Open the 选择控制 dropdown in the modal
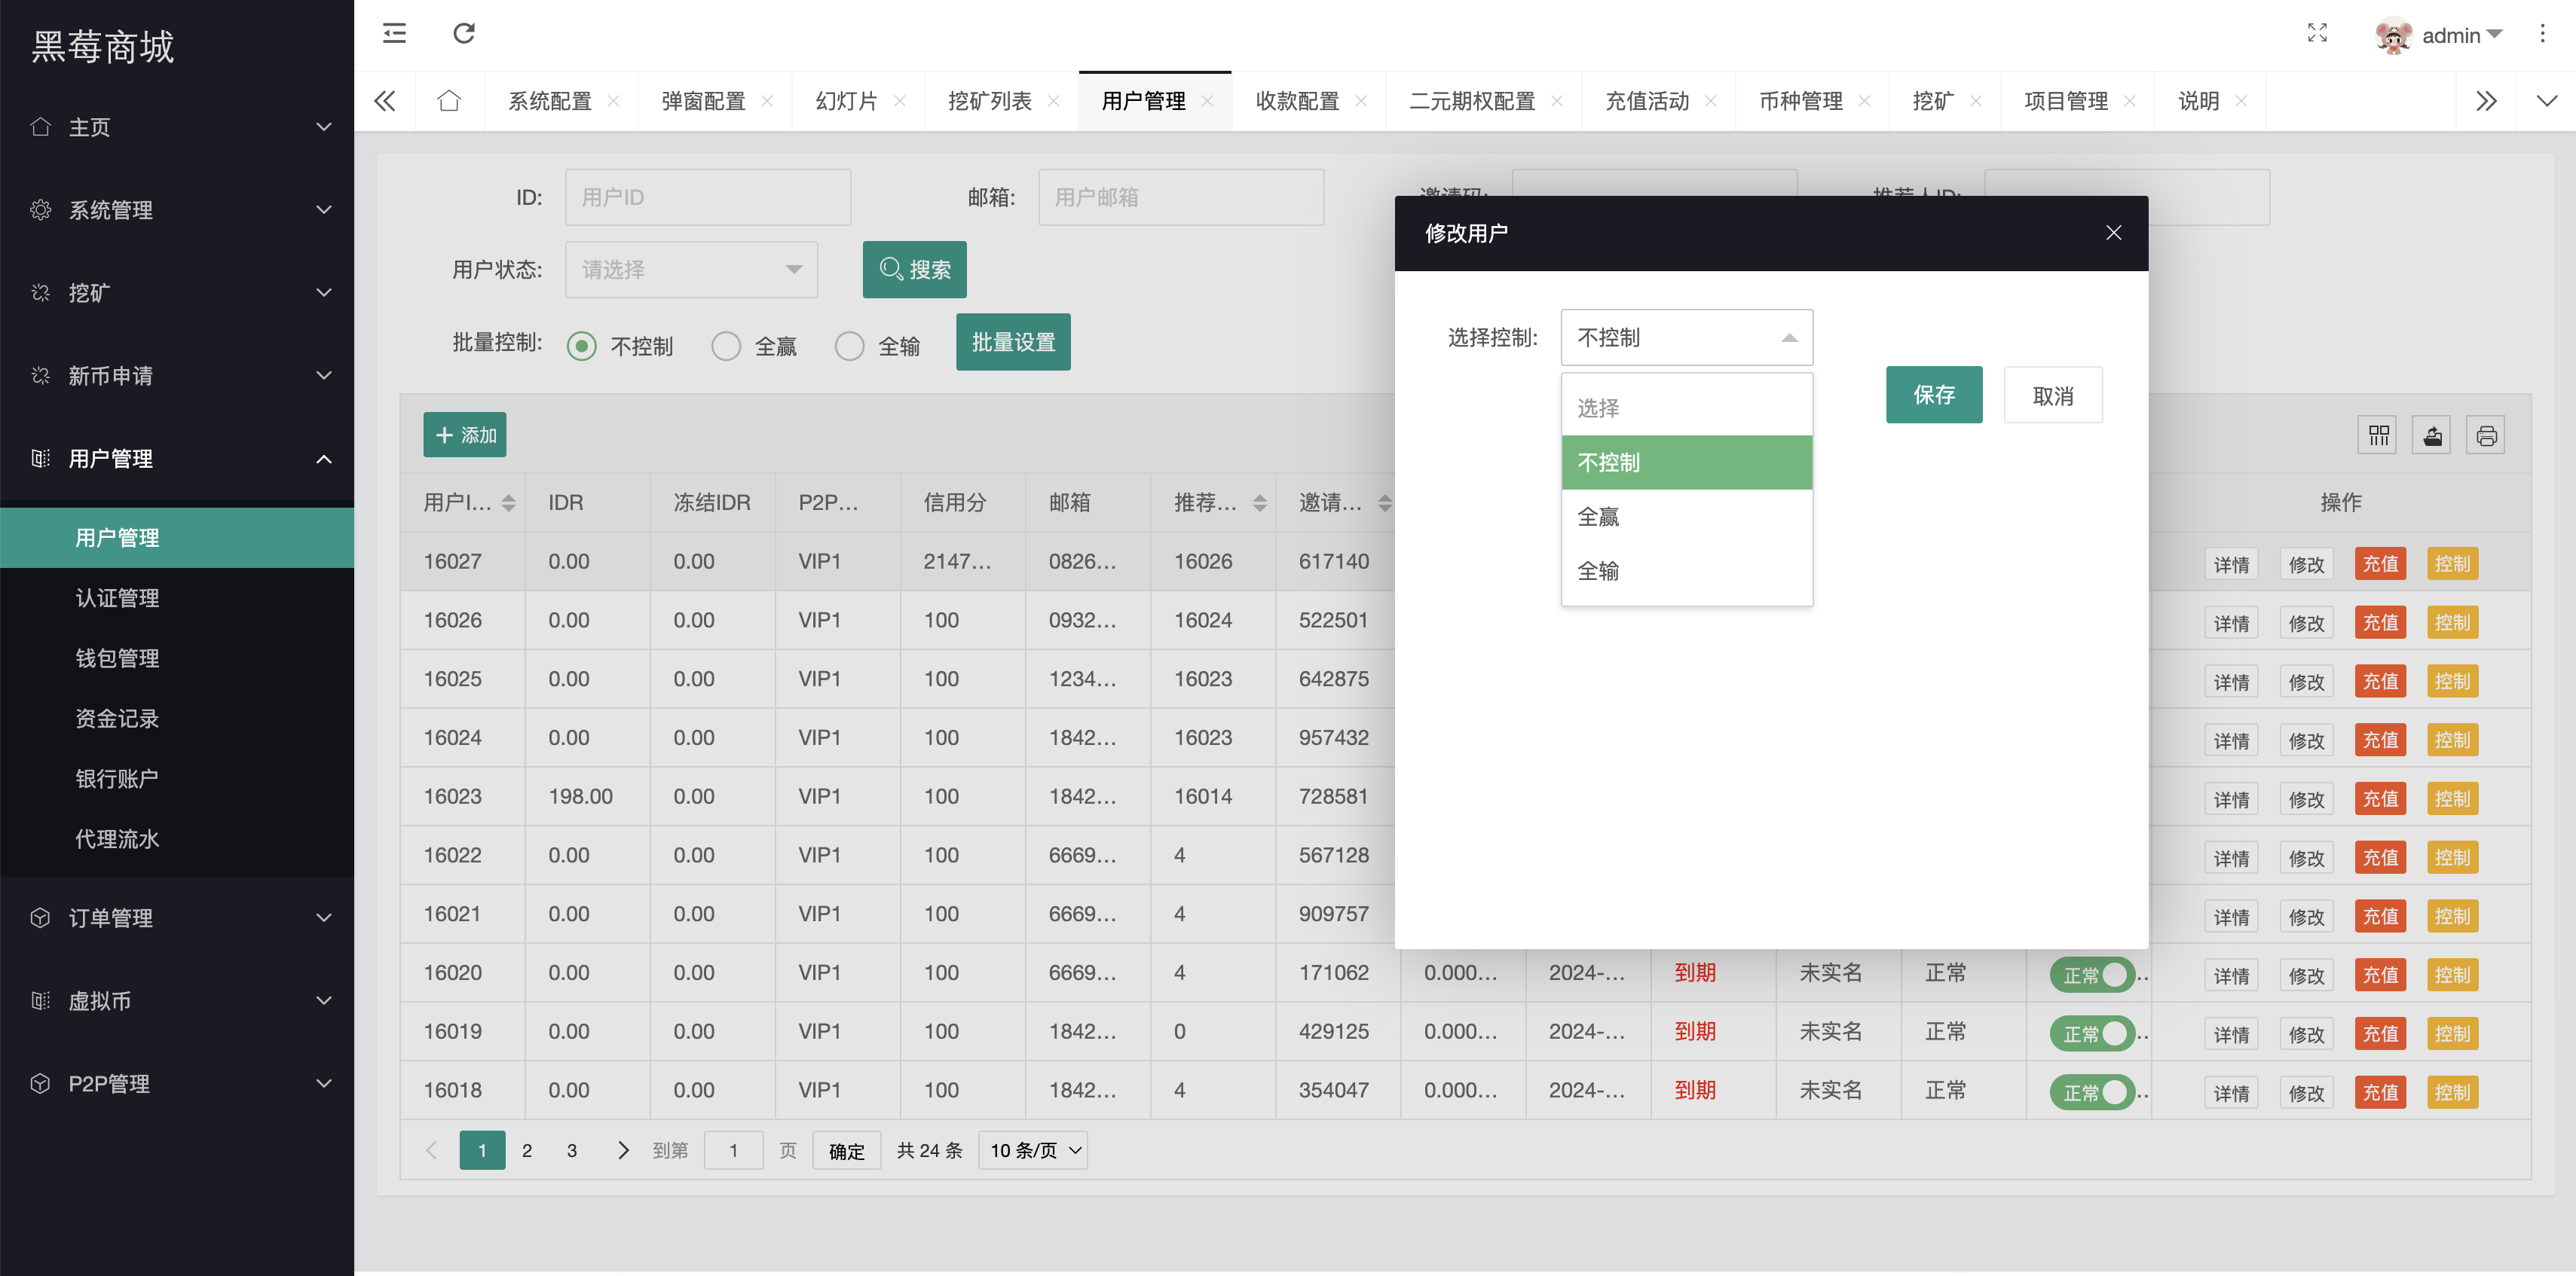 pos(1687,337)
